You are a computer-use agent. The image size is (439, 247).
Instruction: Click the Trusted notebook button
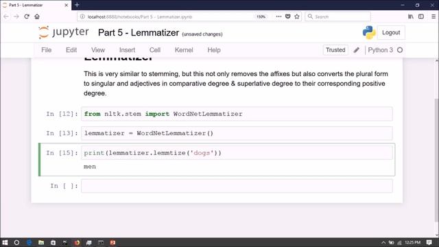tap(335, 50)
